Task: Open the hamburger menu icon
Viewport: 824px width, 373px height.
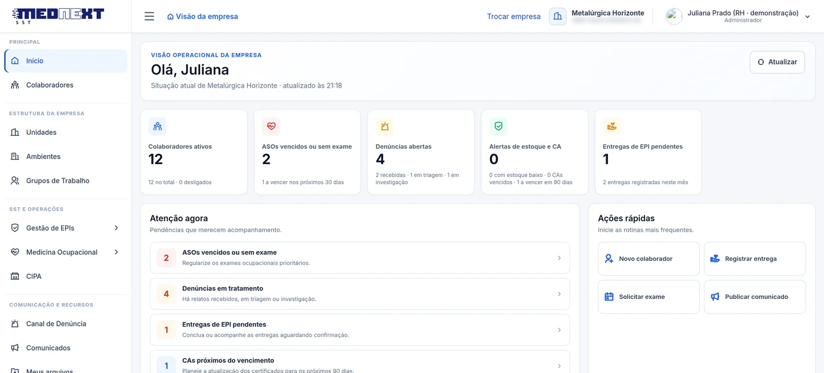Action: (149, 16)
